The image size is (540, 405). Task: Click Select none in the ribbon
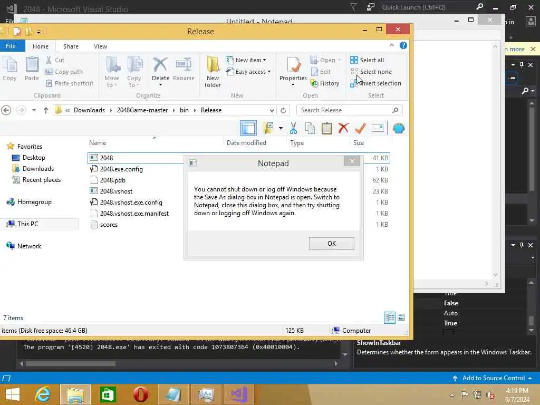(x=371, y=72)
